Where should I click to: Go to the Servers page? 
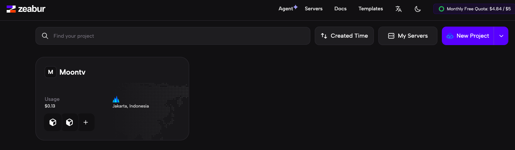point(314,8)
